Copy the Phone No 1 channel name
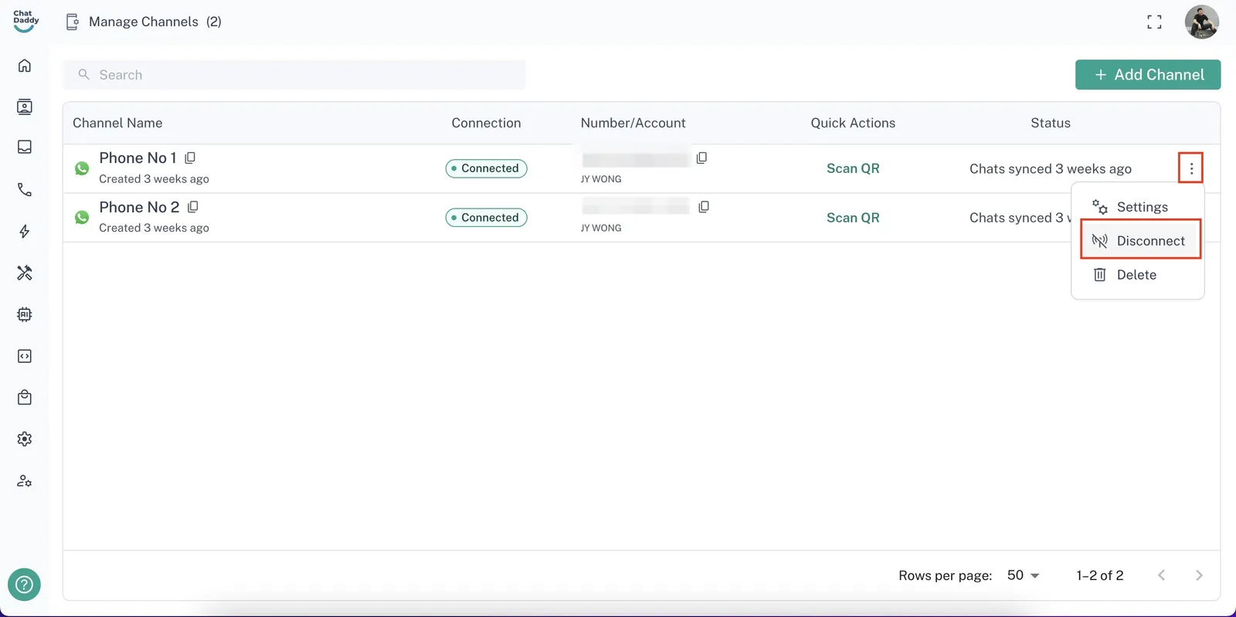Viewport: 1236px width, 617px height. tap(190, 158)
